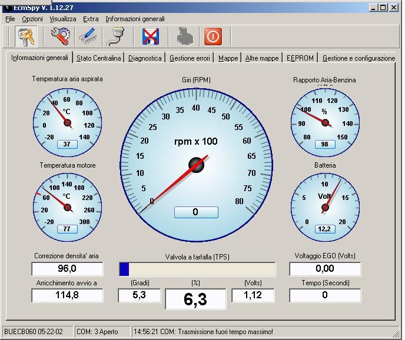Viewport: 405px width, 340px height.
Task: Click the RPM gauge digital readout
Action: pos(196,212)
